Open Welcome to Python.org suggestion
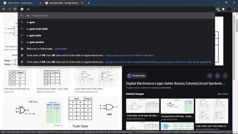 (116, 49)
